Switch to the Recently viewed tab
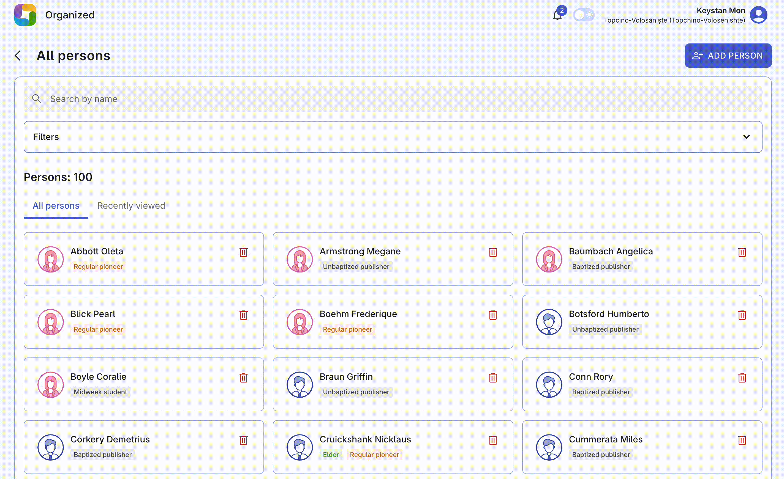The width and height of the screenshot is (784, 479). tap(131, 205)
